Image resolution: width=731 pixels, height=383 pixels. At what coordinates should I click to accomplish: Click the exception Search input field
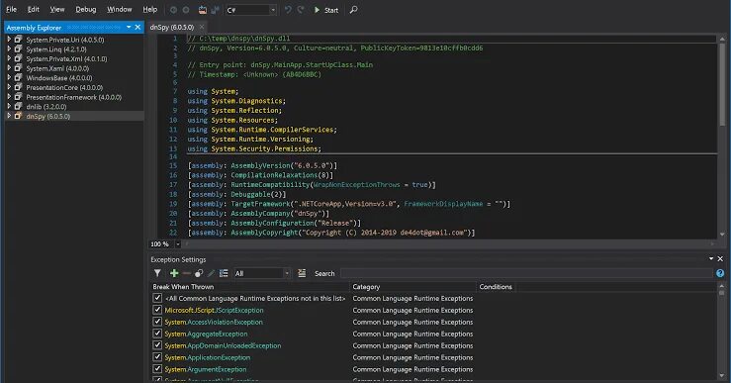[x=527, y=273]
